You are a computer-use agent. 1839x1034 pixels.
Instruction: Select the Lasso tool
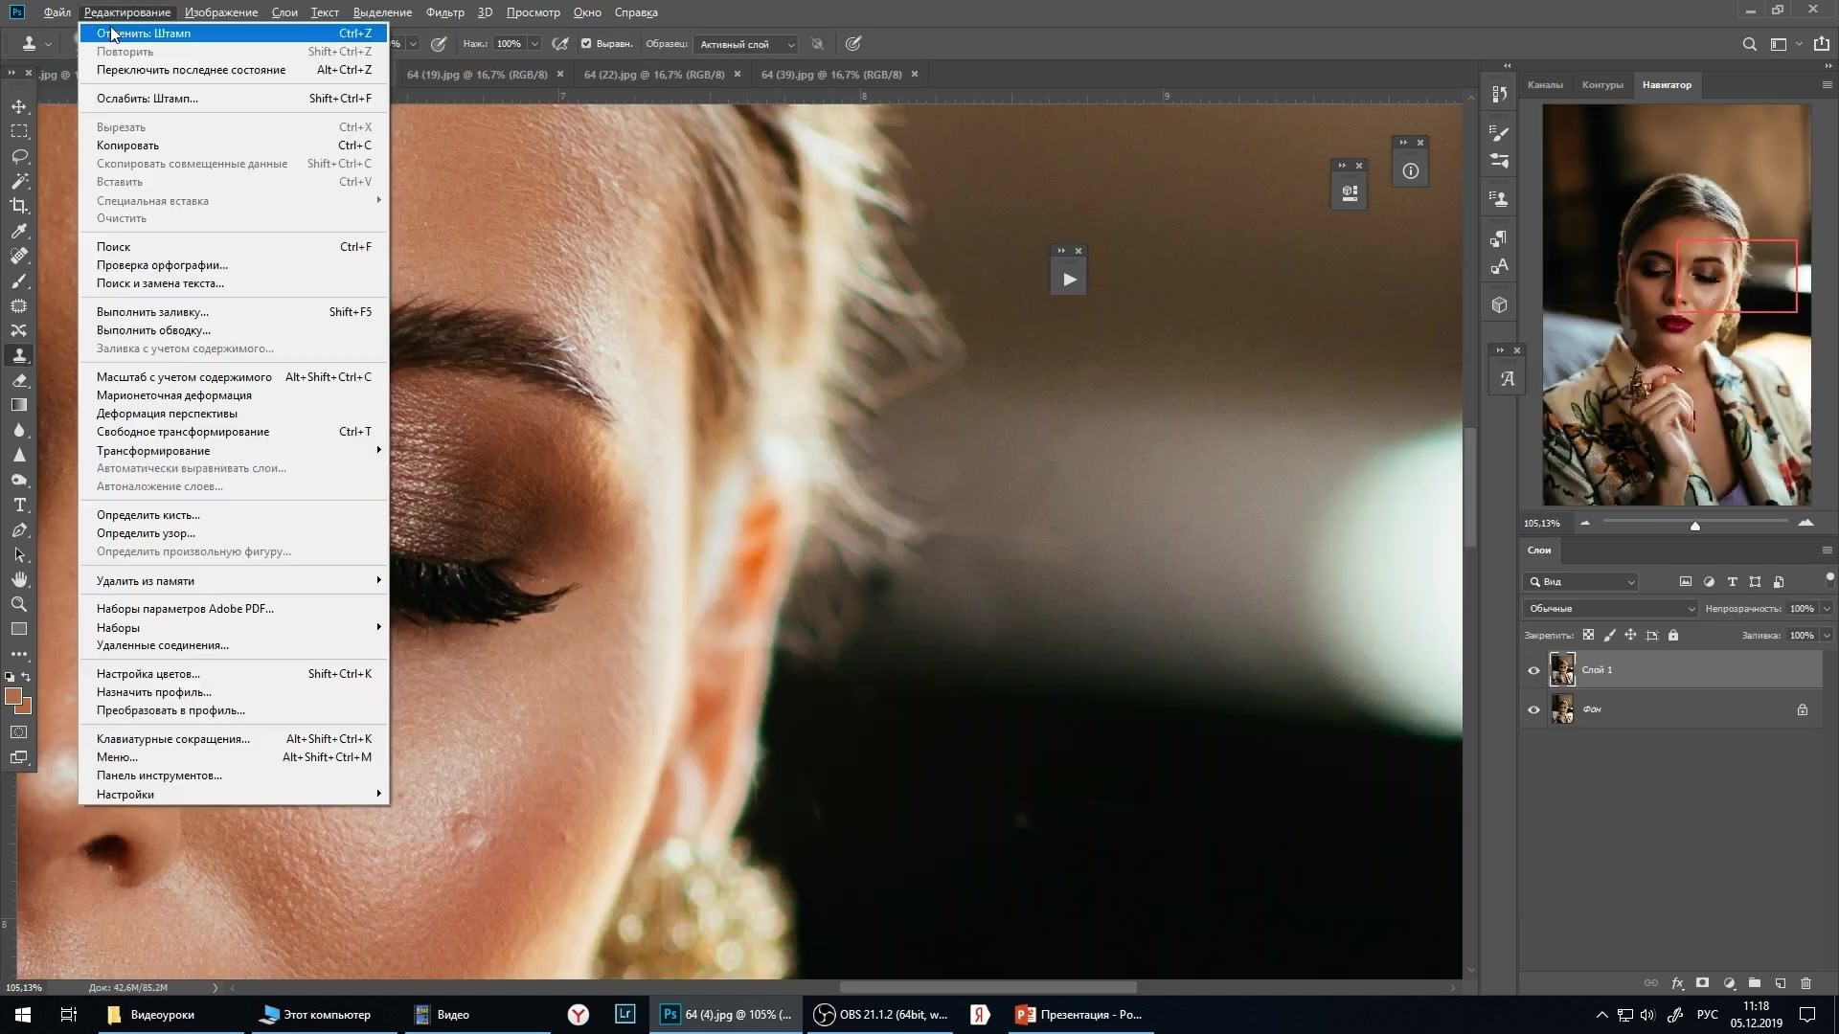(x=19, y=156)
